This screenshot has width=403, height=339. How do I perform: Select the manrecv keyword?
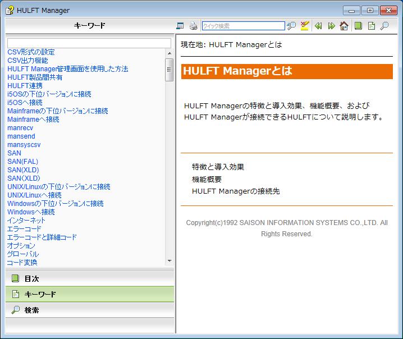point(20,128)
